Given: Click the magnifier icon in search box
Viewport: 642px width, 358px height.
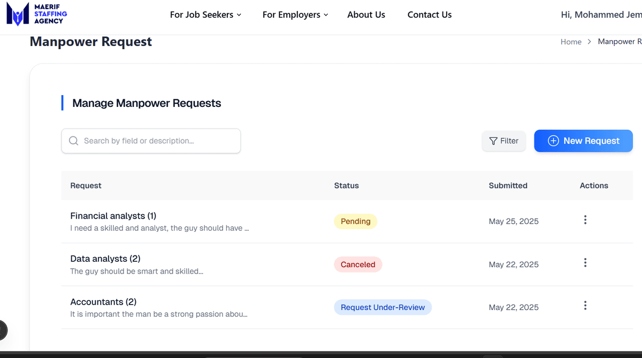Looking at the screenshot, I should click(74, 141).
